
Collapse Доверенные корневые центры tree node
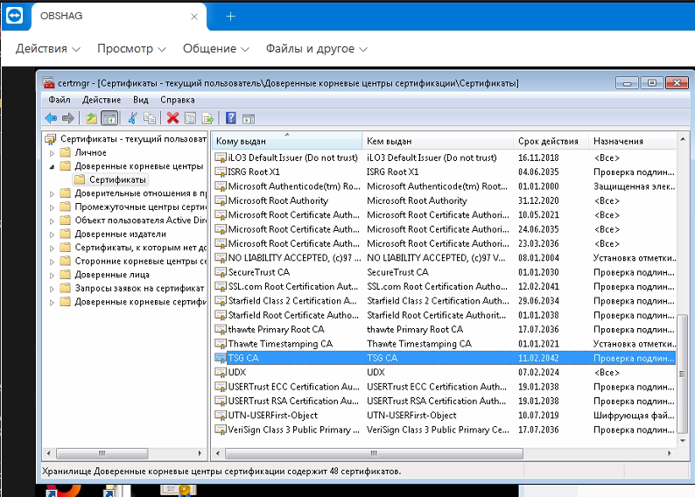point(52,166)
